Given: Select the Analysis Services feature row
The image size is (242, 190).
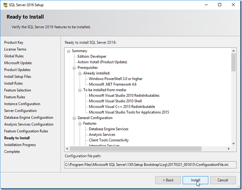Looking at the screenshot, I should pyautogui.click(x=102, y=134).
